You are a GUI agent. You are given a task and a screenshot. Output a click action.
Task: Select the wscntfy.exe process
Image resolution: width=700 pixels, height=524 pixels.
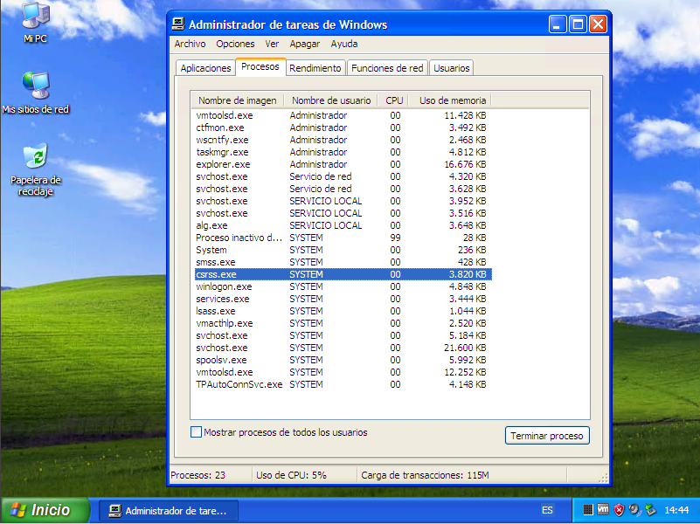coord(343,140)
